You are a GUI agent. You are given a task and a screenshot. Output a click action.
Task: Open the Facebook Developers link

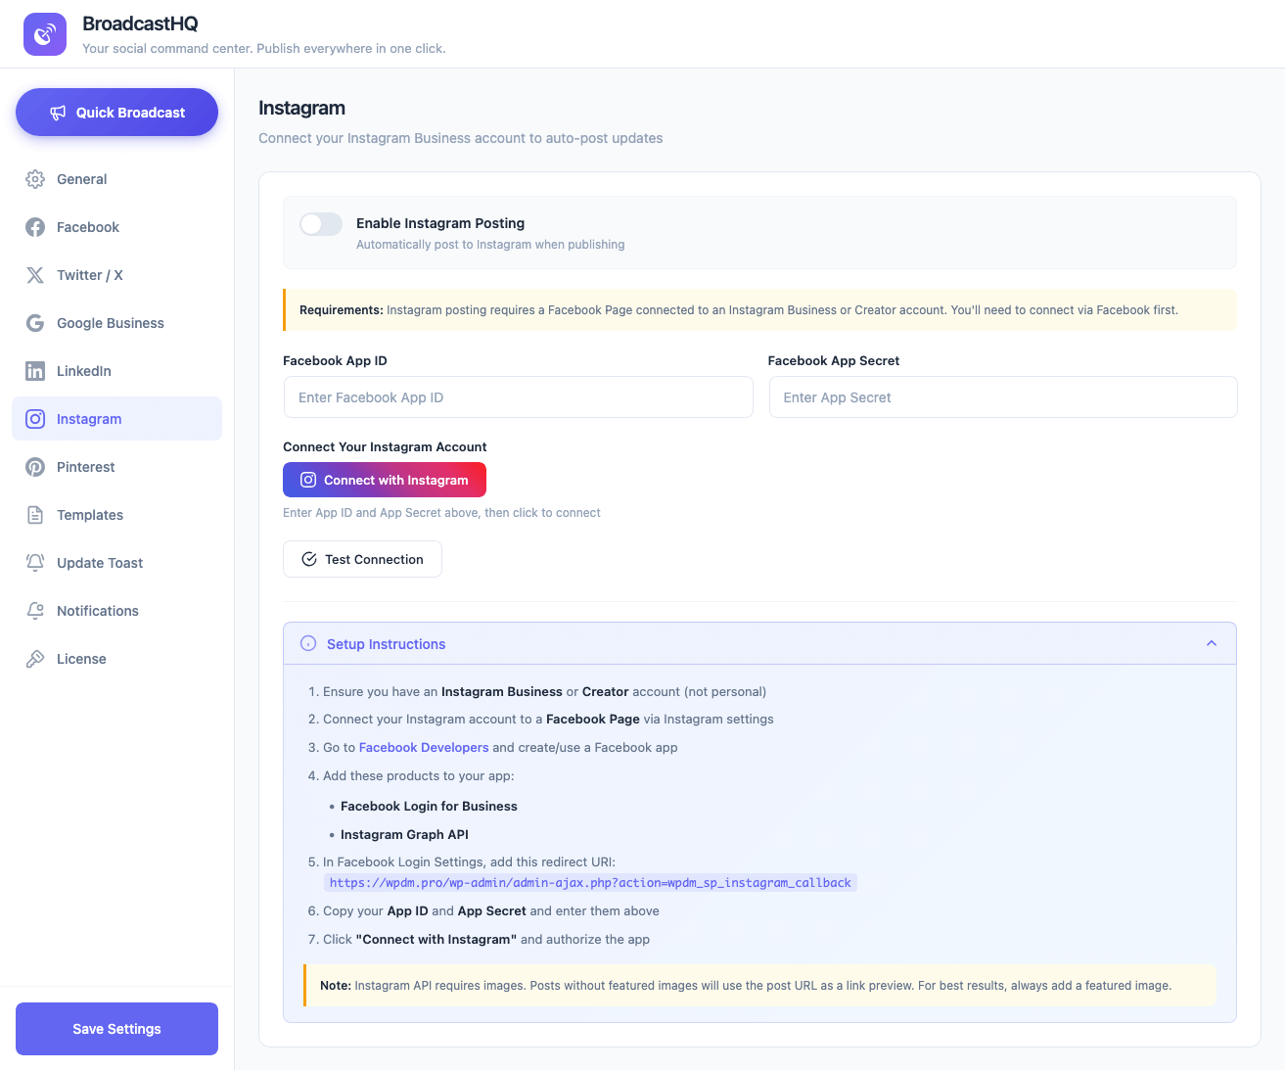[x=424, y=747]
